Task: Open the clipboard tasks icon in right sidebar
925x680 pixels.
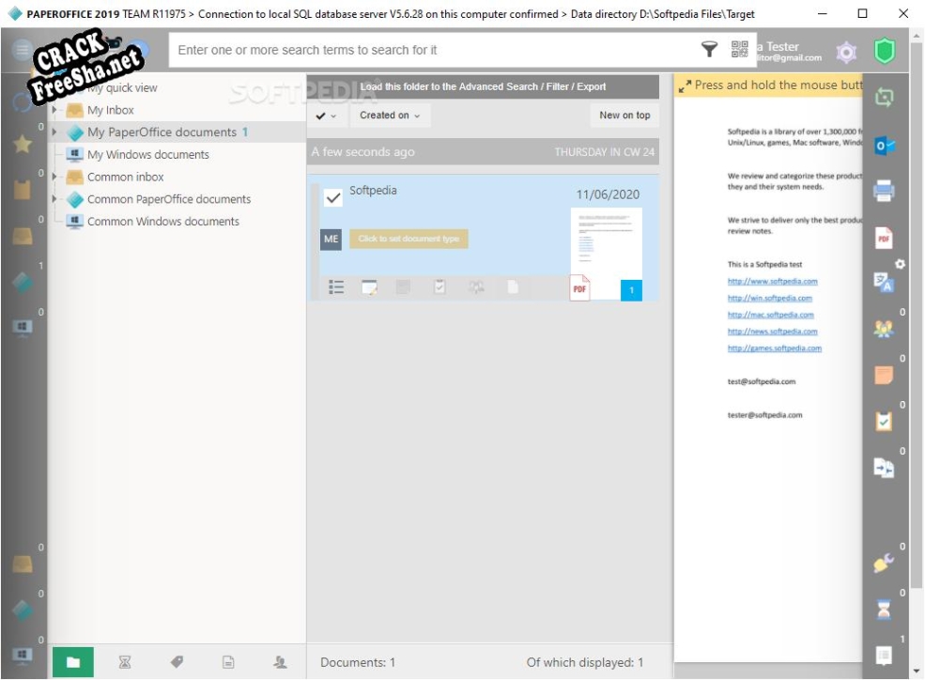Action: (x=884, y=422)
